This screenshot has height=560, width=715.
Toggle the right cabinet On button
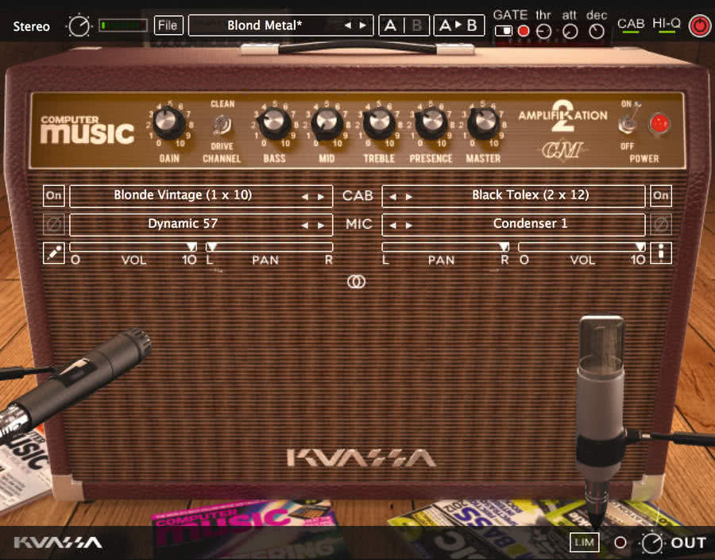tap(661, 195)
